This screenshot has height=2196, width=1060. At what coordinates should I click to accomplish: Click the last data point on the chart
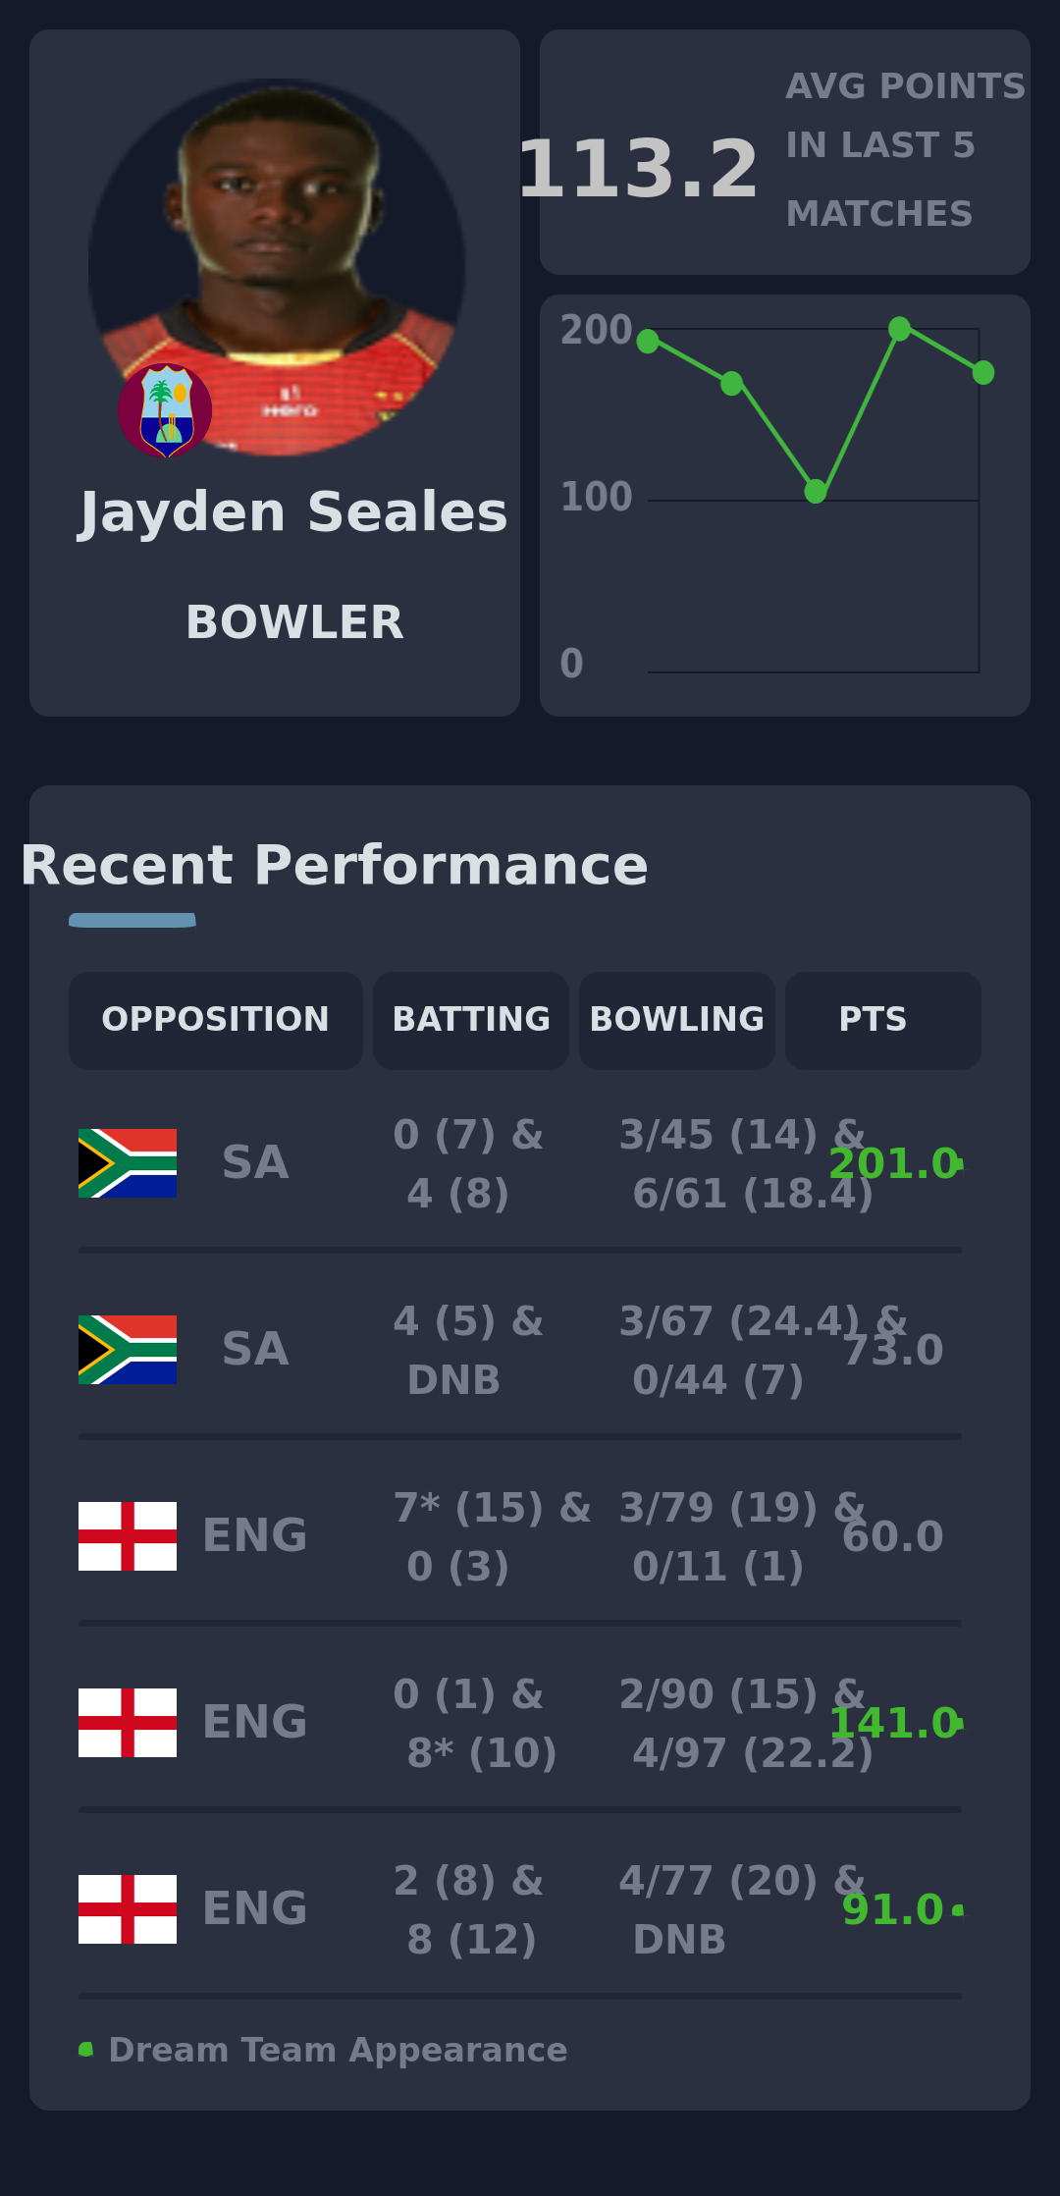(x=983, y=373)
